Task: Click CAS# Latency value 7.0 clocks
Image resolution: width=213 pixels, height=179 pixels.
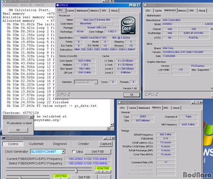Action: point(166,142)
